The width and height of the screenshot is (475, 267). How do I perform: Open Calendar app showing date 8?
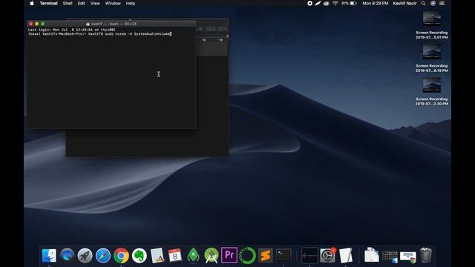175,255
